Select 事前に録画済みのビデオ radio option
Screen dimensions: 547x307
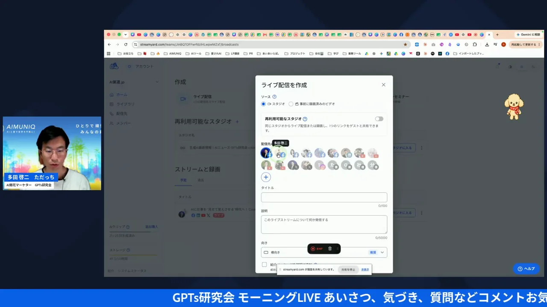pos(291,104)
